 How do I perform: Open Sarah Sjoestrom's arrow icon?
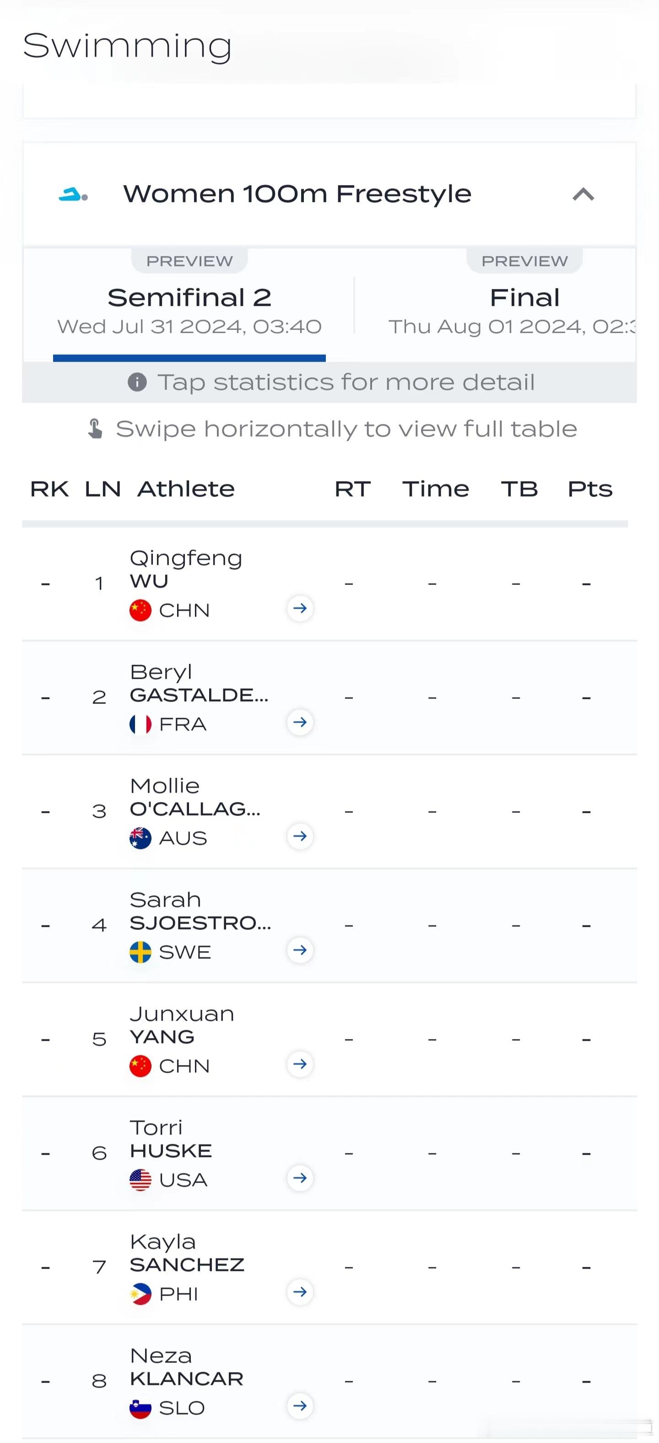[300, 950]
